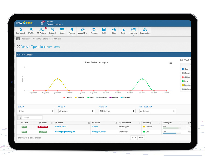Open the Vessels ship icon
Screen dimensions: 205x164
click(x=72, y=30)
